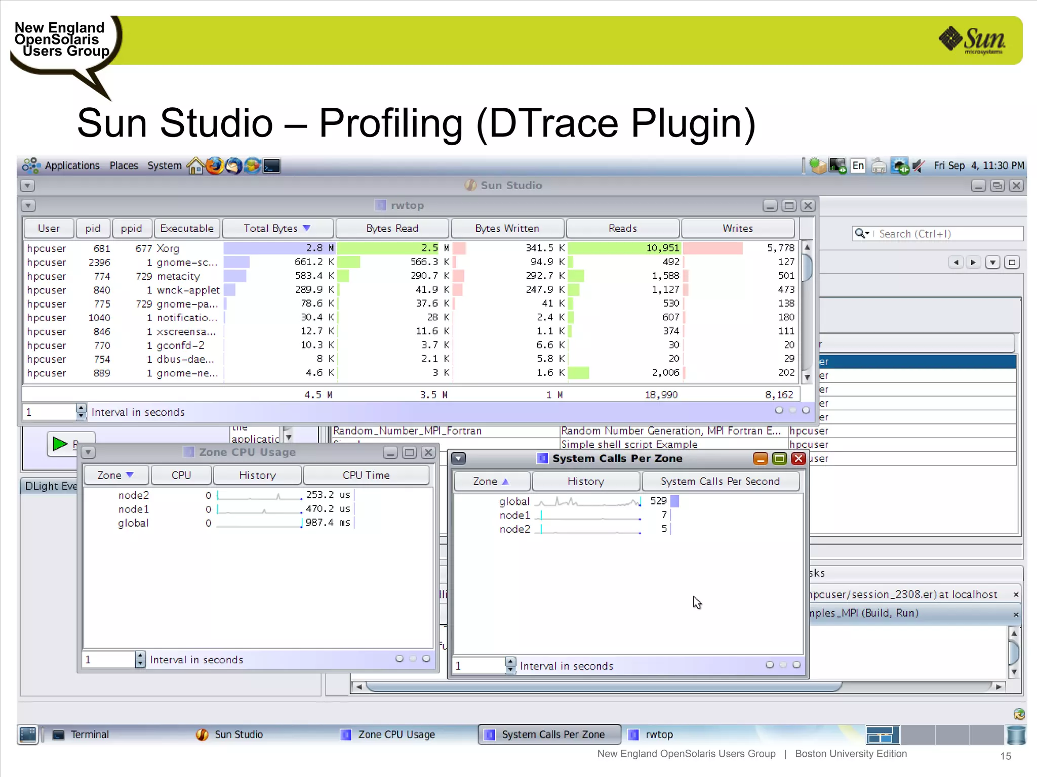Click the network status tray icon

(x=900, y=165)
